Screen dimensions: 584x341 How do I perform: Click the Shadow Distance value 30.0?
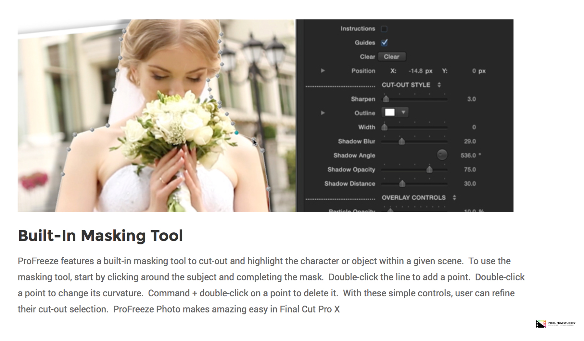tap(470, 184)
